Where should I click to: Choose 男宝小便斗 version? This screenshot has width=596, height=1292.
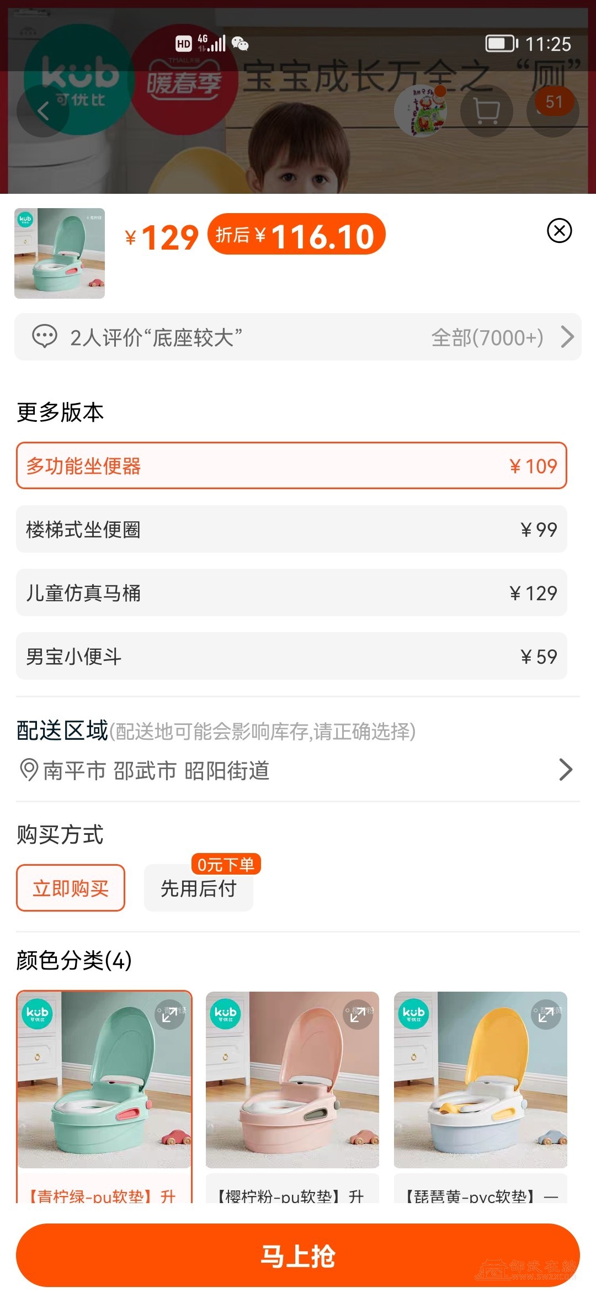(291, 656)
